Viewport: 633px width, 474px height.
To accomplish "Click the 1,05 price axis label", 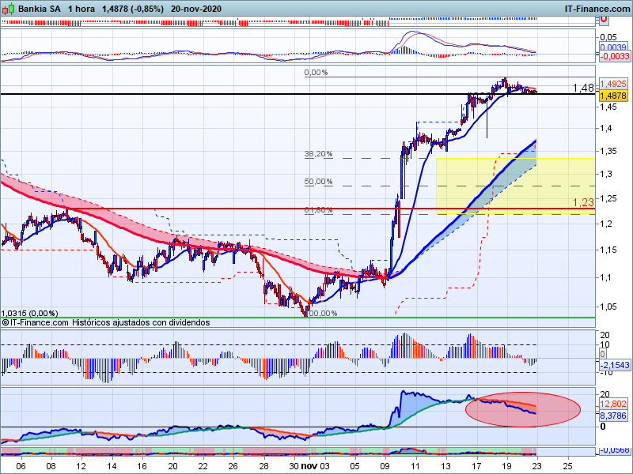I will point(608,307).
